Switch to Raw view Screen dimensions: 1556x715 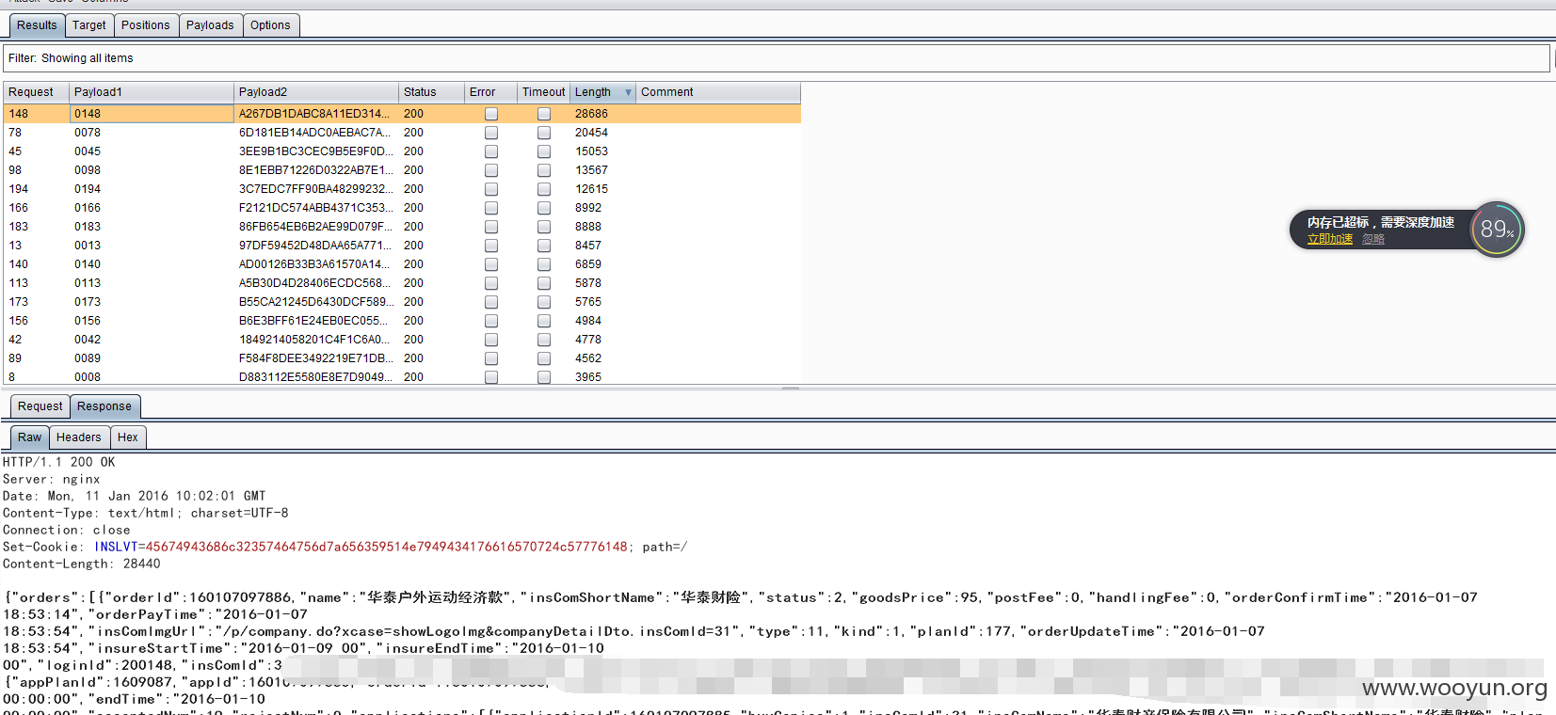tap(30, 437)
